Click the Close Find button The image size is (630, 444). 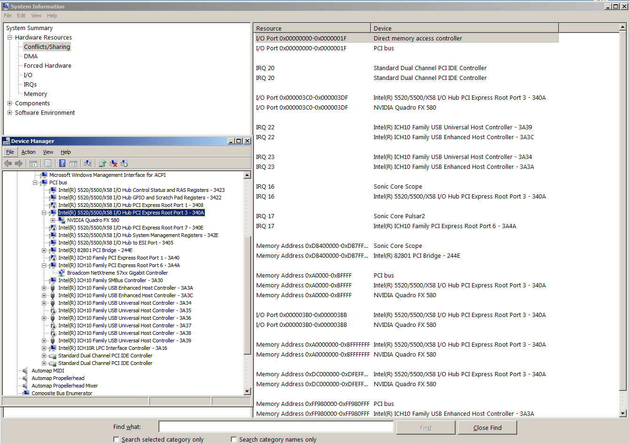tap(487, 428)
